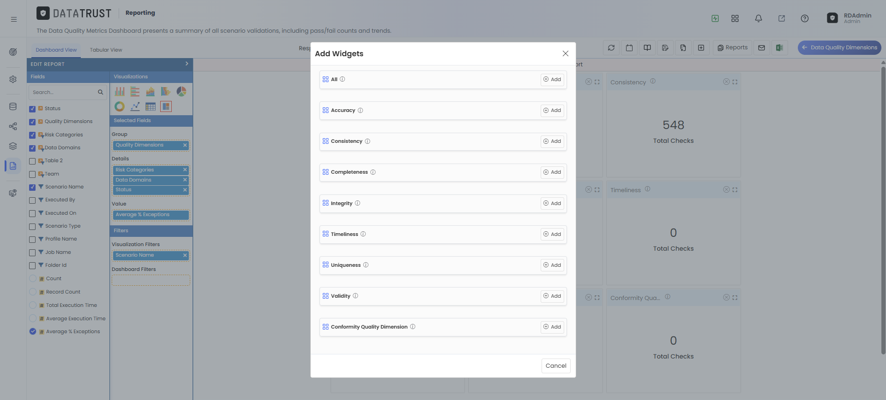Remove Scenario Name visualization filter
The height and width of the screenshot is (400, 886).
click(x=185, y=255)
